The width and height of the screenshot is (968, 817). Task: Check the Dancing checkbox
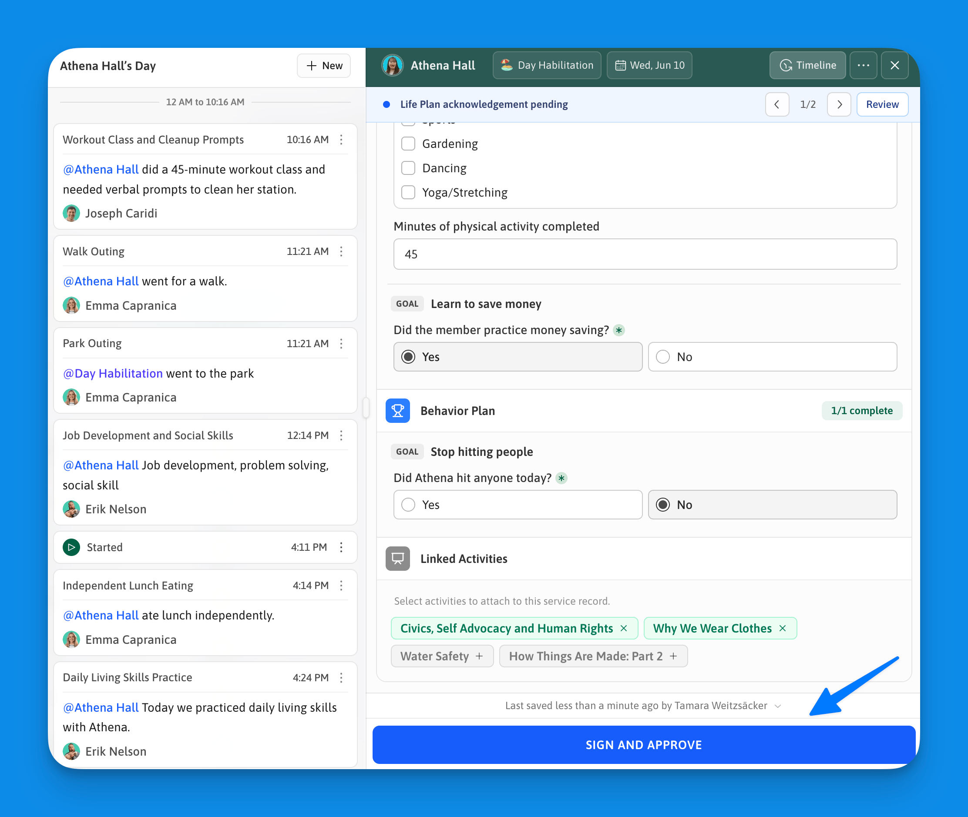(408, 167)
